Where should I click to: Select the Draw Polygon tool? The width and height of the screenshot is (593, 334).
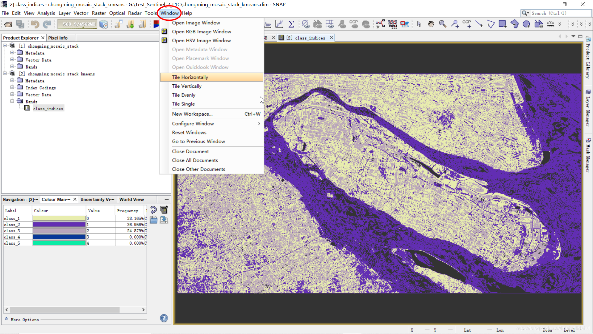point(515,24)
